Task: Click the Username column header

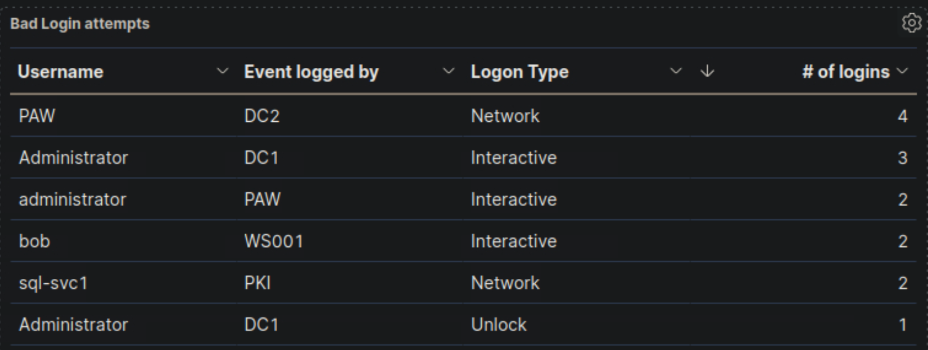Action: pyautogui.click(x=61, y=72)
